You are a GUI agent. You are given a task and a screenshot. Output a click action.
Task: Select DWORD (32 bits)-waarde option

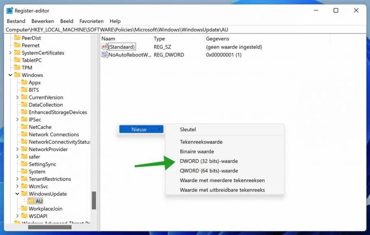pos(225,161)
